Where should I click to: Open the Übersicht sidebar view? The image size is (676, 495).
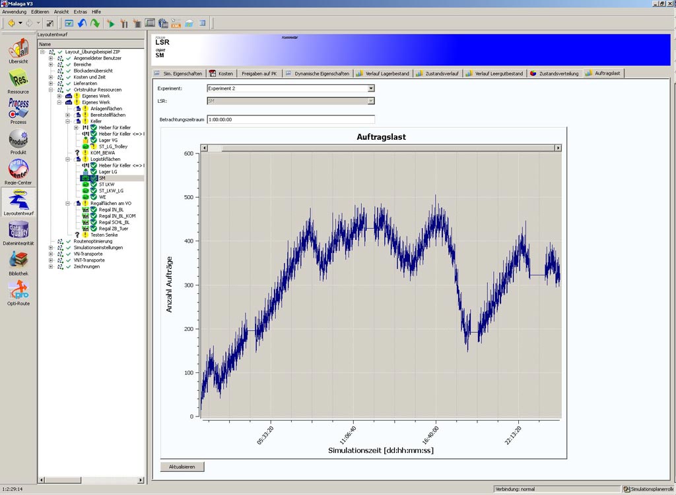(x=18, y=50)
